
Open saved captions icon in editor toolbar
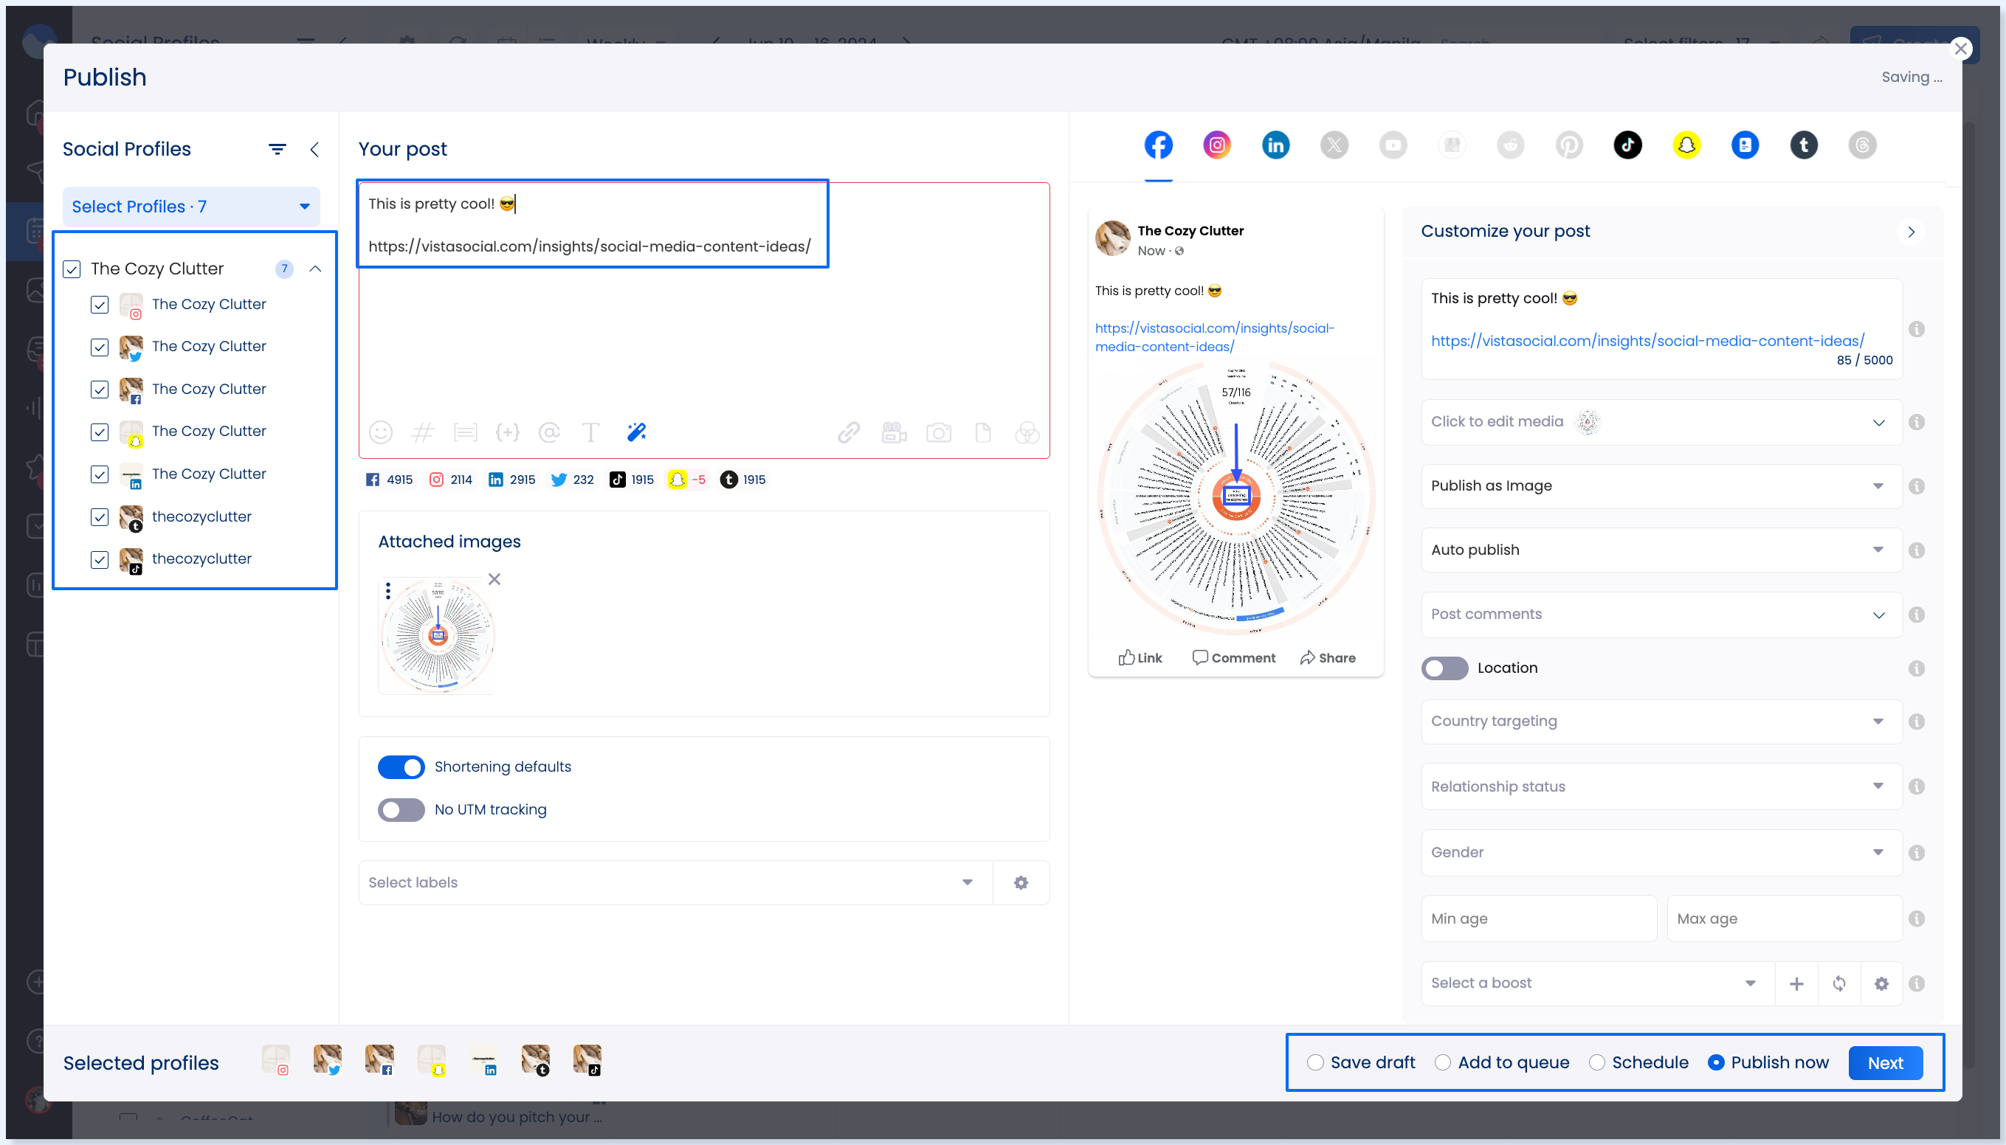[465, 432]
